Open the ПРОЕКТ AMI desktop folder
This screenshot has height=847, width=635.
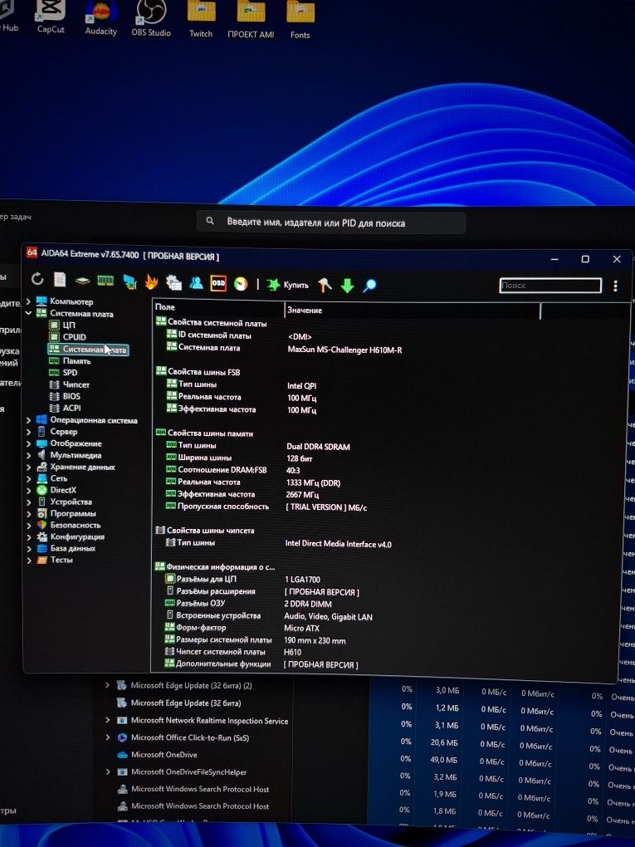251,20
